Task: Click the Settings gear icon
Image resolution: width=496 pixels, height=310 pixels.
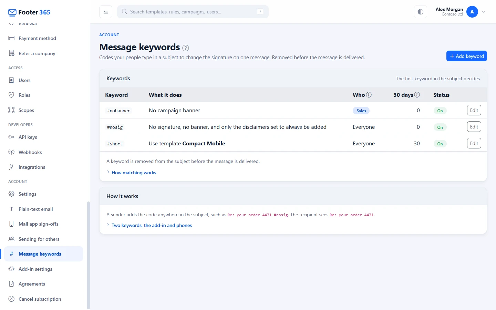Action: point(11,194)
